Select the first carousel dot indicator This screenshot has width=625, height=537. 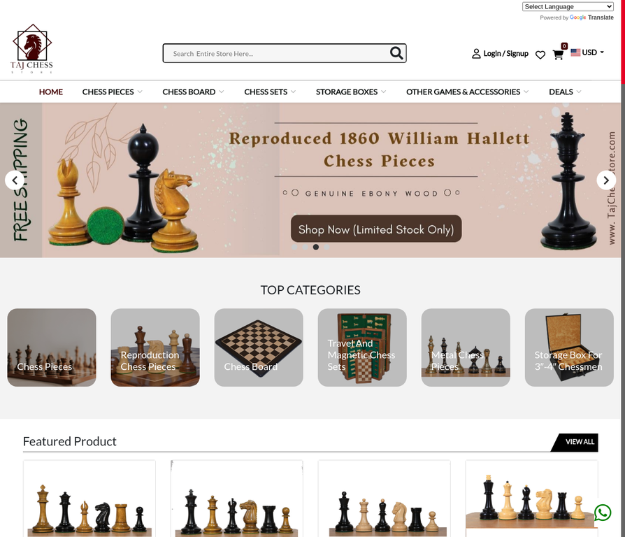coord(294,247)
